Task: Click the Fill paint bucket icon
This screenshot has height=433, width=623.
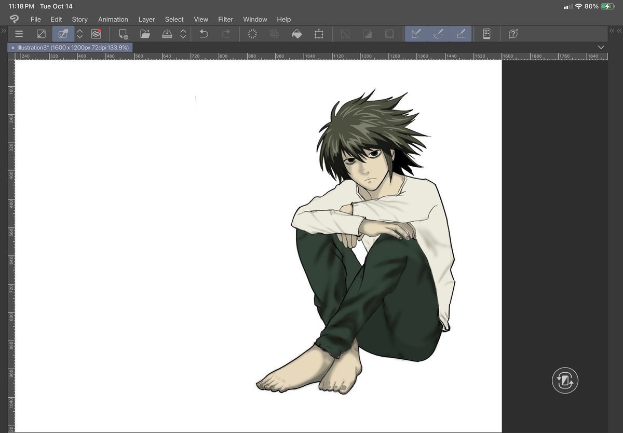Action: click(296, 34)
